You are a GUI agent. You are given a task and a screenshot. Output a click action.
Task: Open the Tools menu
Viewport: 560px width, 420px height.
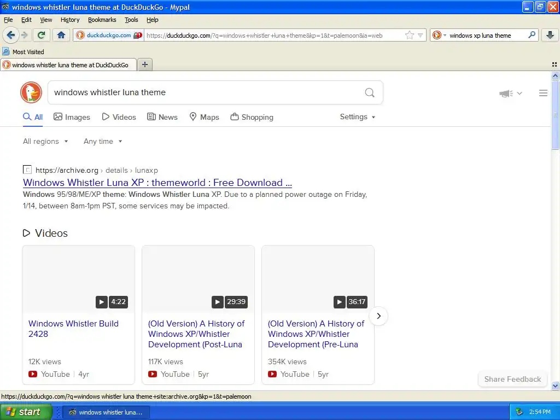click(131, 20)
